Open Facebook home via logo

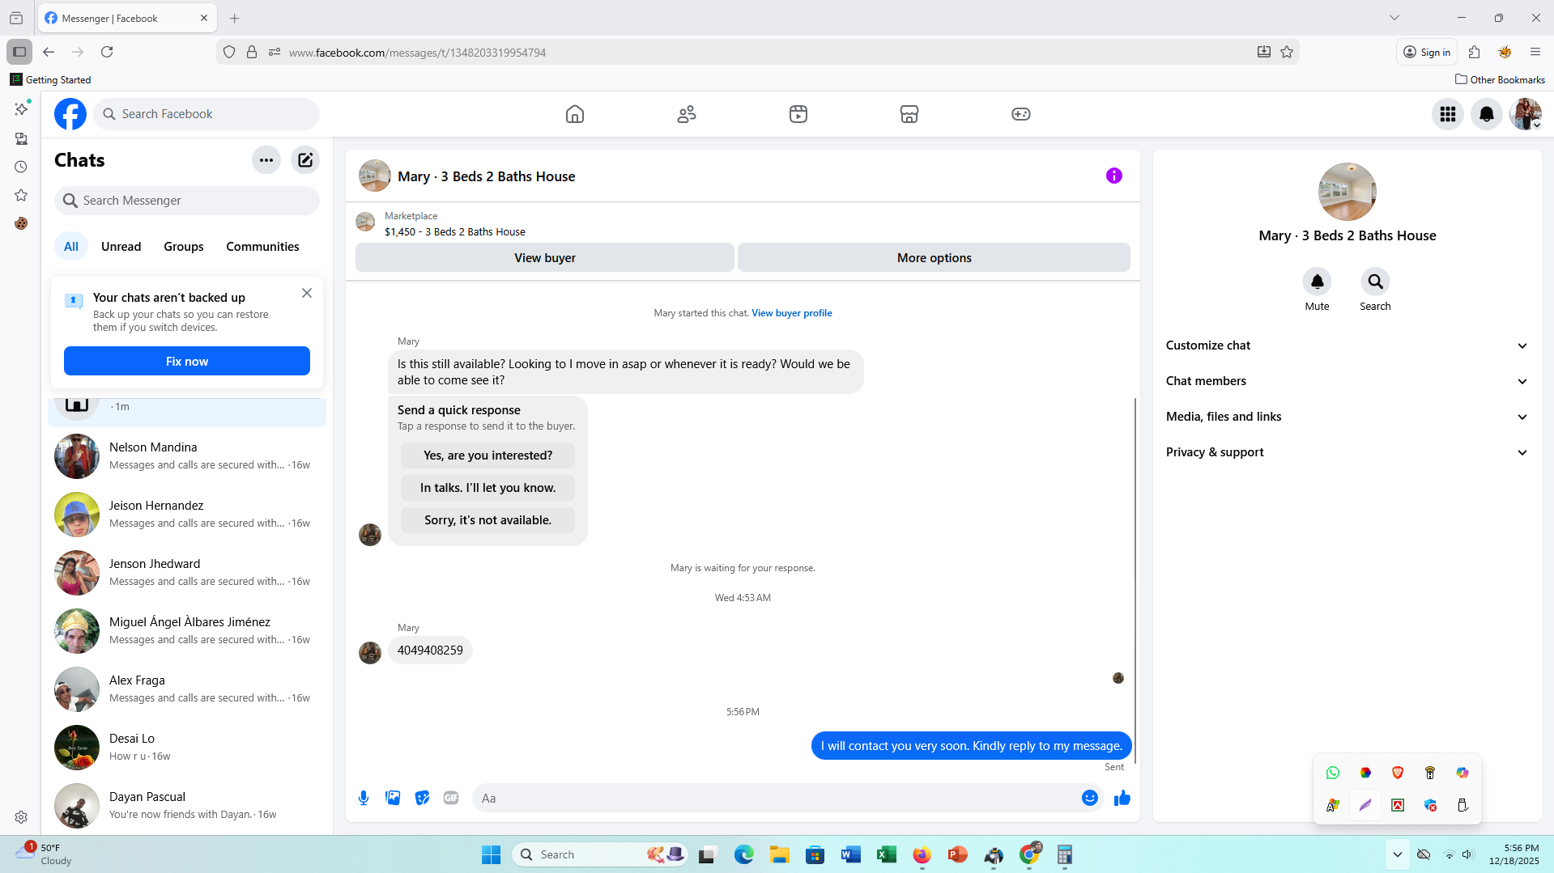tap(70, 114)
